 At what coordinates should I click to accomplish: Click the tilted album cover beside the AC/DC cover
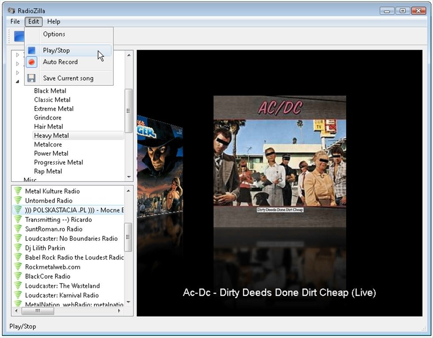pyautogui.click(x=160, y=167)
